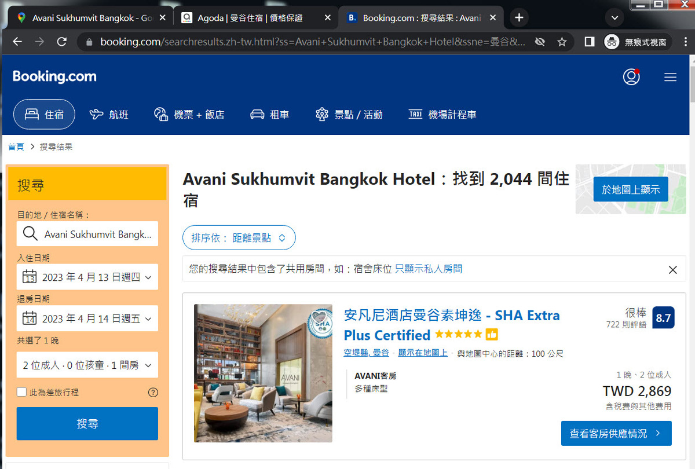Open a new tab with plus button
Viewport: 695px width, 469px height.
coord(519,18)
